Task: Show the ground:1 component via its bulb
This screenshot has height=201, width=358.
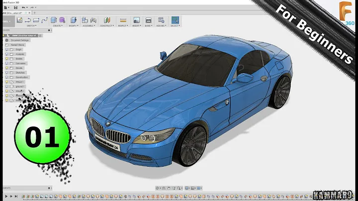Action: coord(6,87)
